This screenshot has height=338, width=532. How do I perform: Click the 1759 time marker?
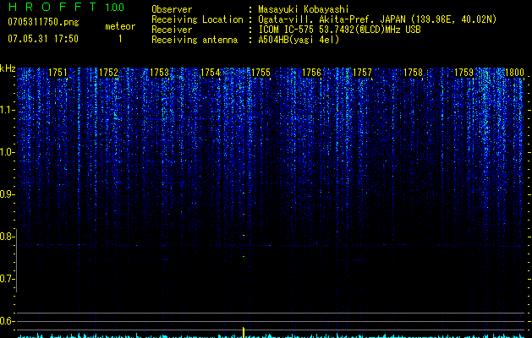coord(463,72)
